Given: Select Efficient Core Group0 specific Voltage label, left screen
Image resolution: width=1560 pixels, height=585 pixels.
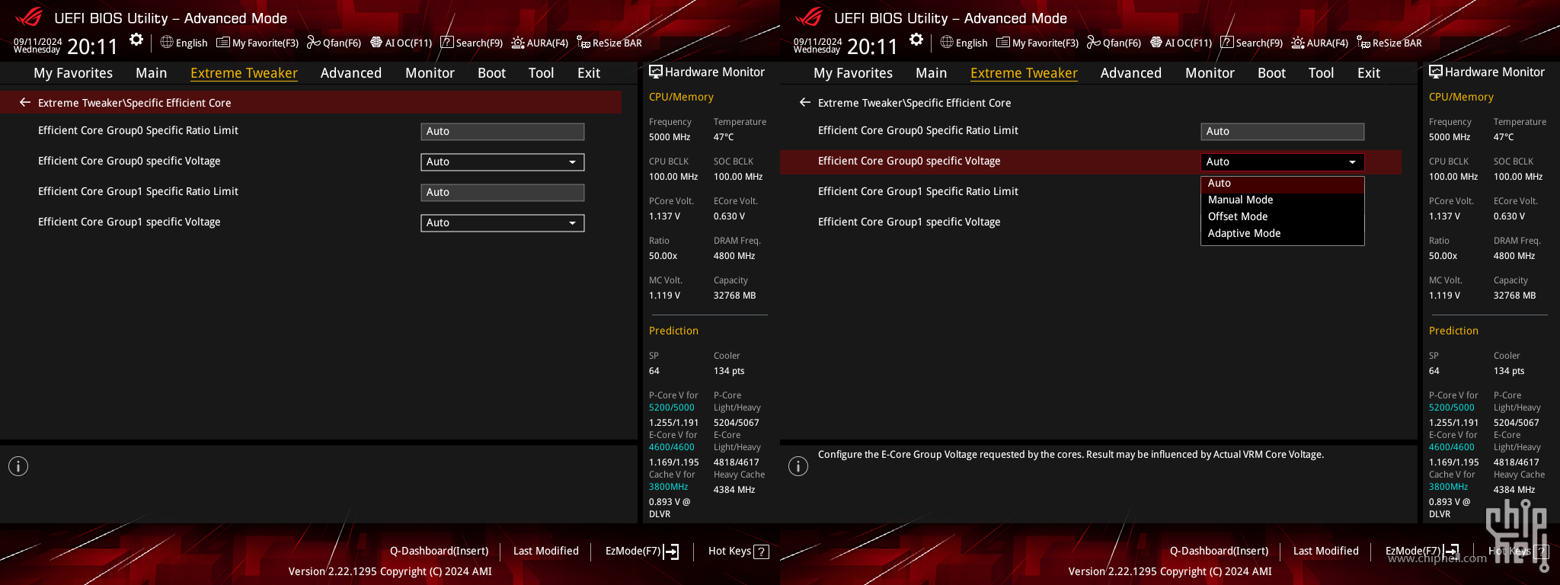Looking at the screenshot, I should pyautogui.click(x=129, y=161).
